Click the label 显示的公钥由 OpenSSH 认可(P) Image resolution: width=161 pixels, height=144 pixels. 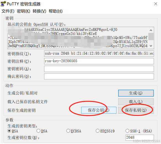(36, 24)
